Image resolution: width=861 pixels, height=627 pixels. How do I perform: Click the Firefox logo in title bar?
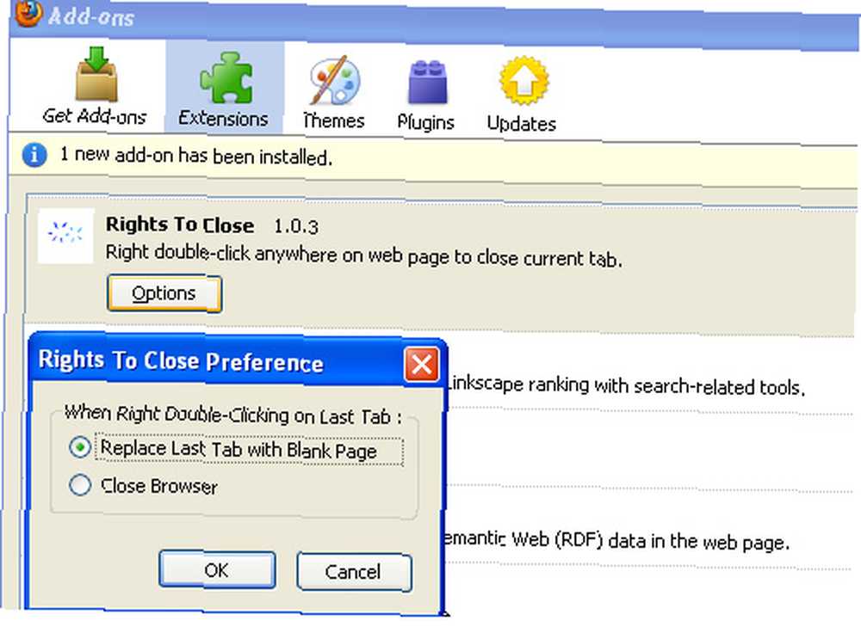coord(28,12)
